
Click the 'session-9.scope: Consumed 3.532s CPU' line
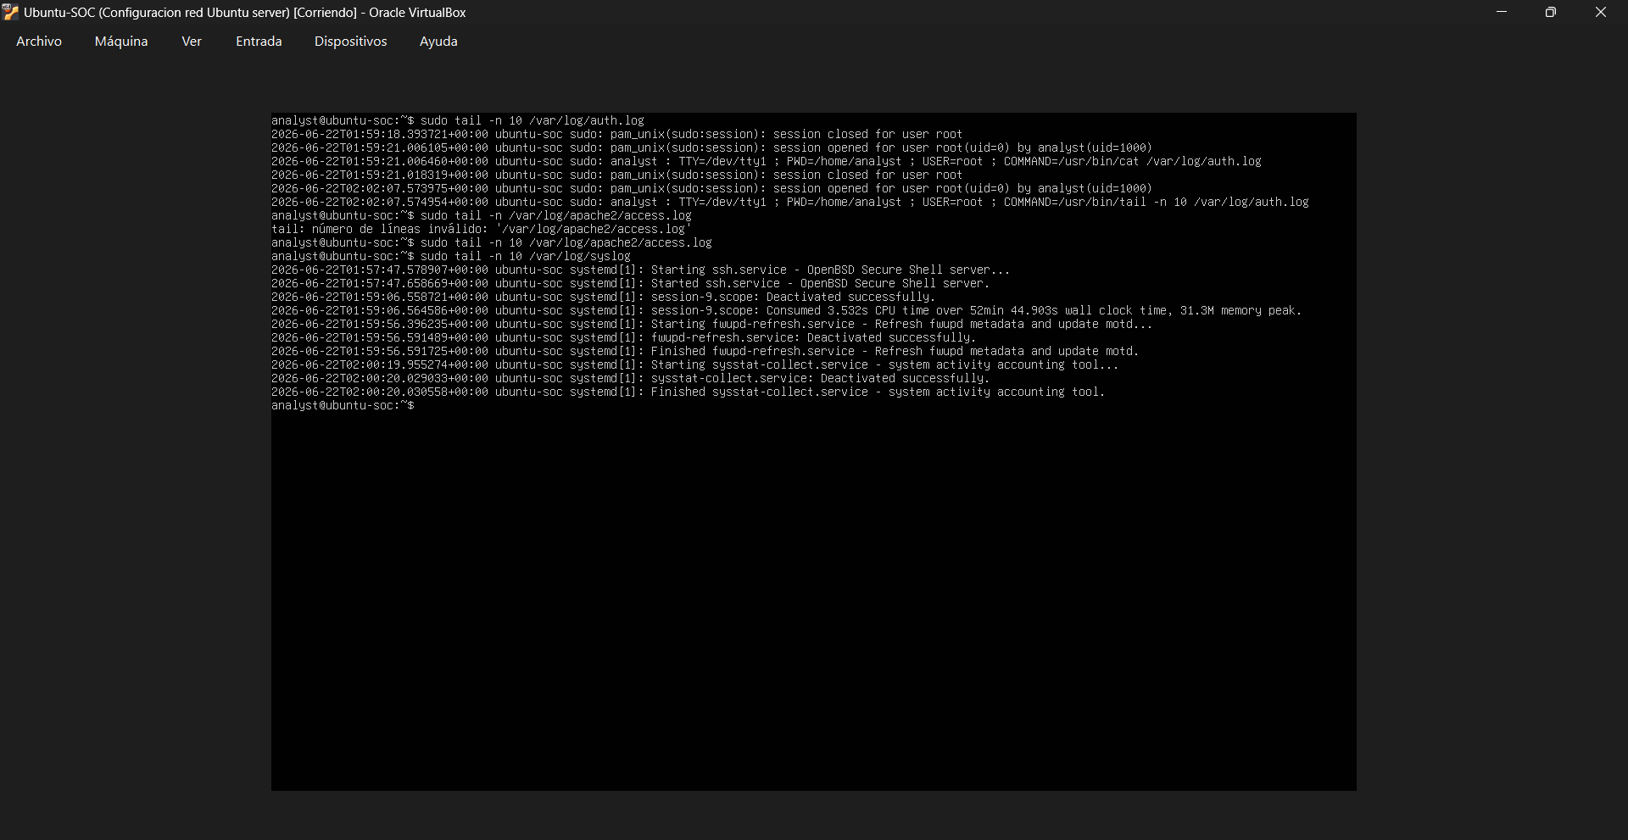click(787, 310)
